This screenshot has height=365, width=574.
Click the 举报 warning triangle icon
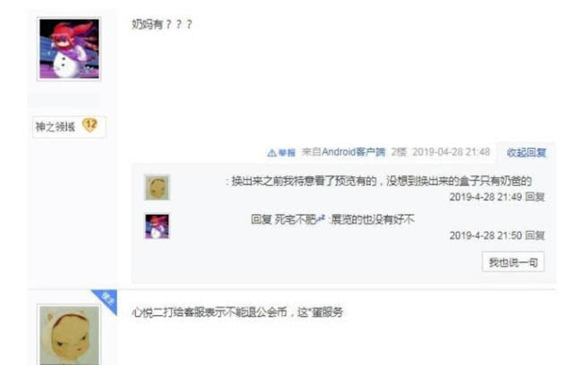pyautogui.click(x=271, y=152)
